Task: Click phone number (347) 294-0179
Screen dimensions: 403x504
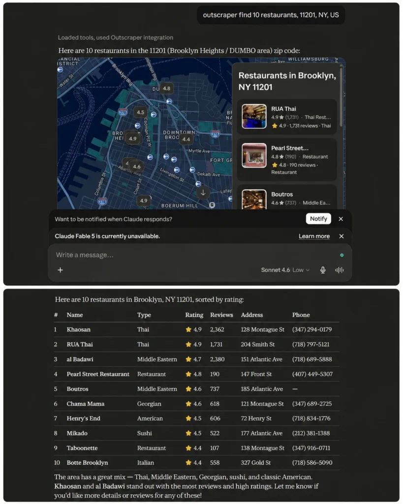Action: click(x=312, y=329)
